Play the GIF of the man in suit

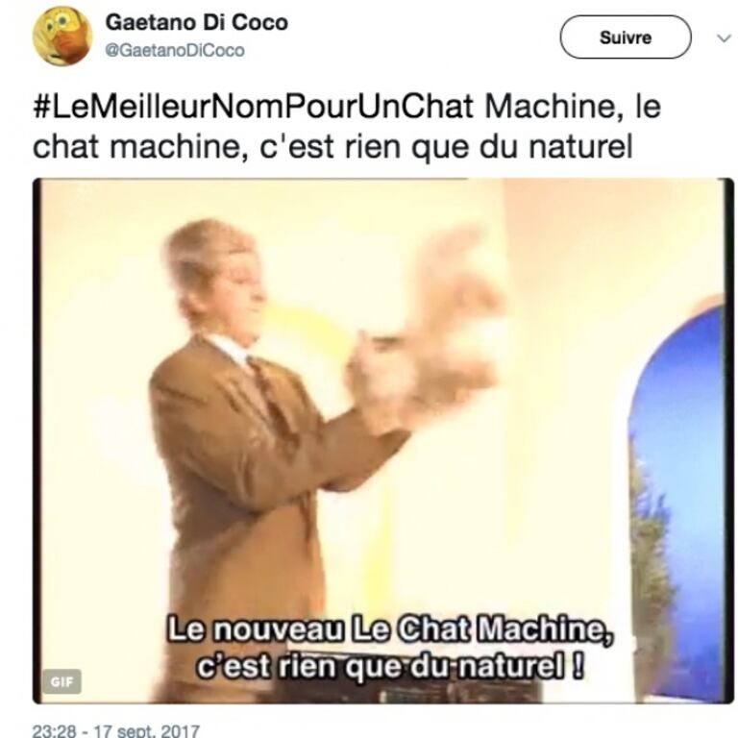[x=382, y=441]
